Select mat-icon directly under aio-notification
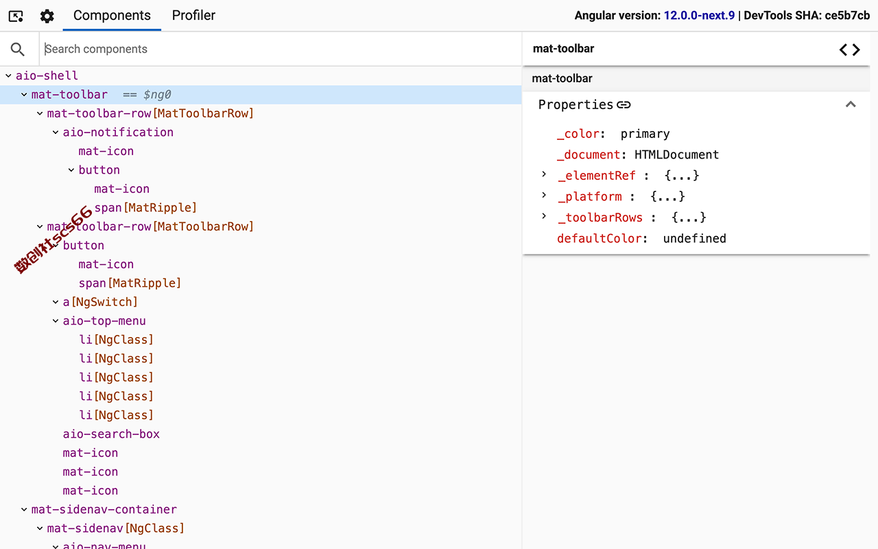 click(x=106, y=151)
